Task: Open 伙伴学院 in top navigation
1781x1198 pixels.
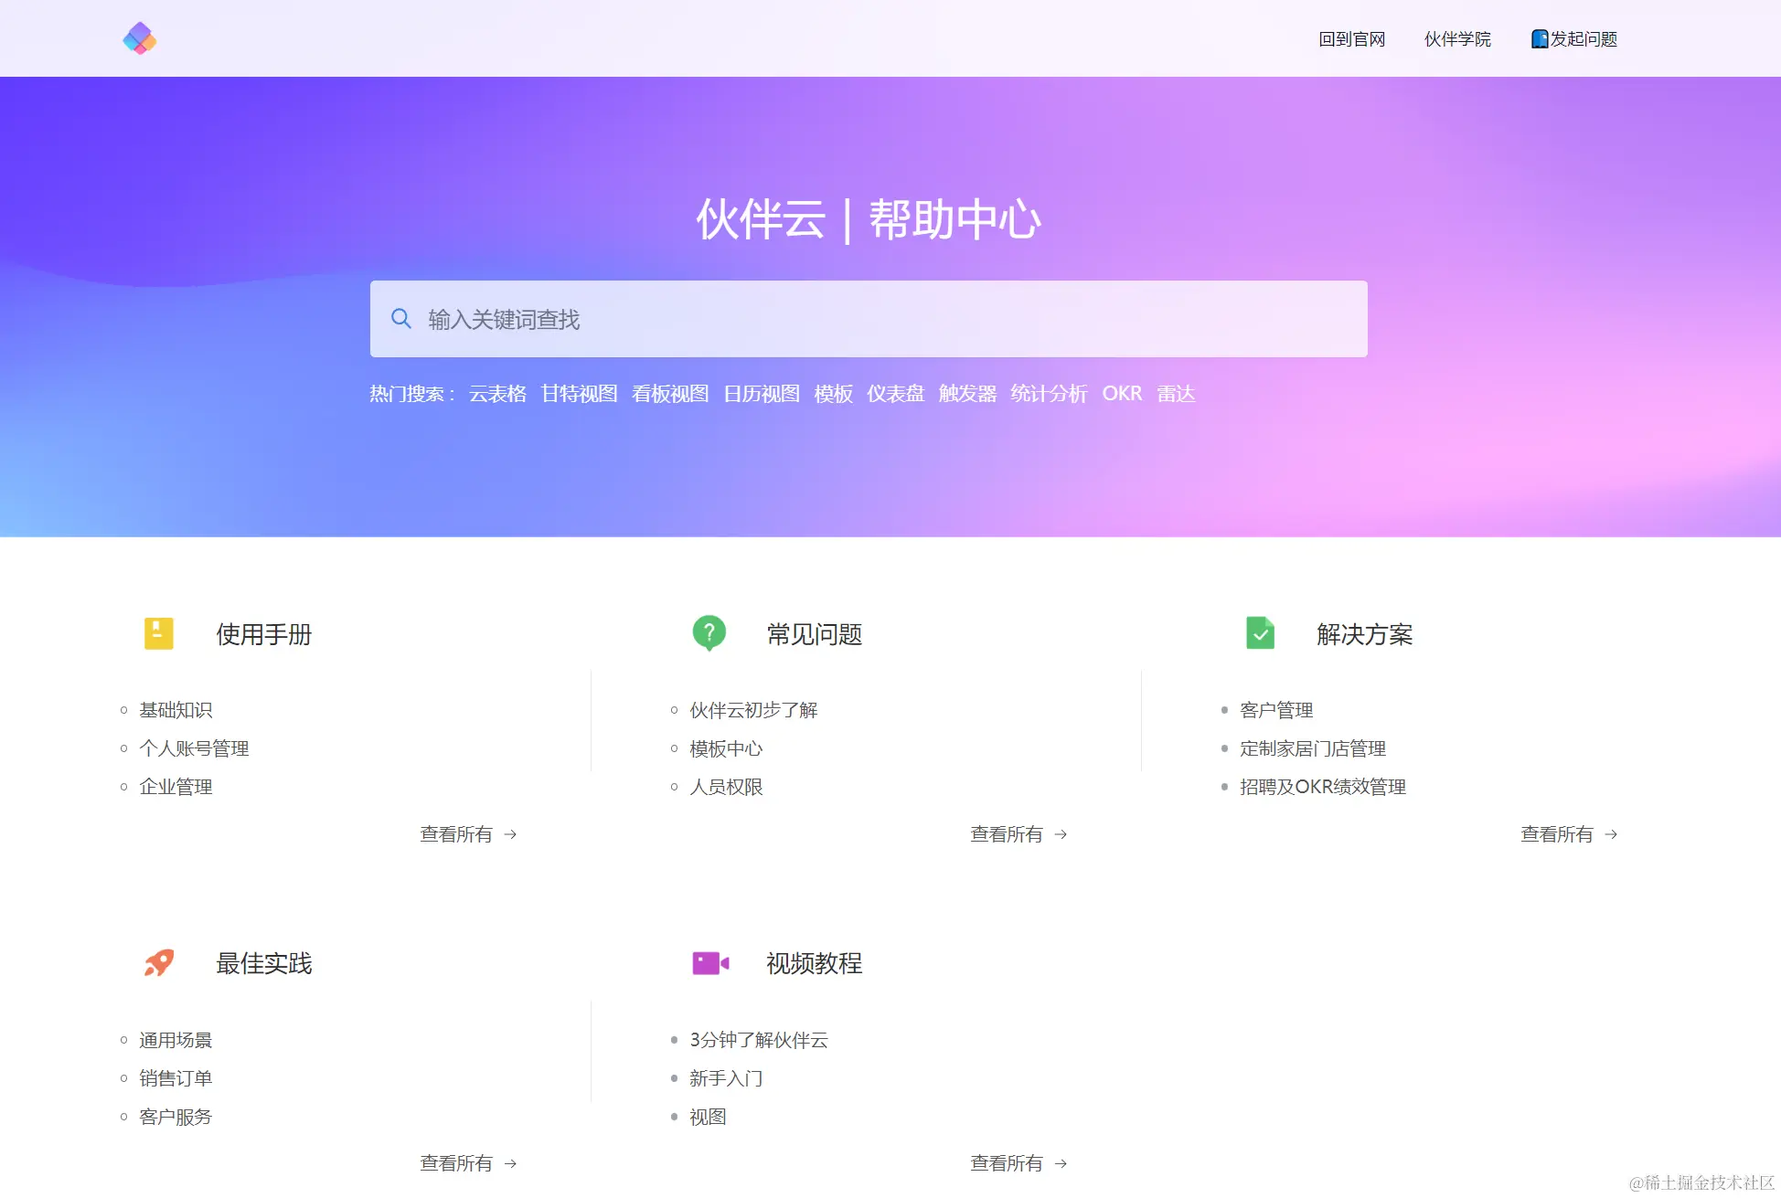Action: (1457, 39)
